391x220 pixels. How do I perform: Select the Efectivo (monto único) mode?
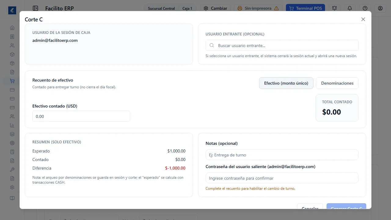coord(286,83)
